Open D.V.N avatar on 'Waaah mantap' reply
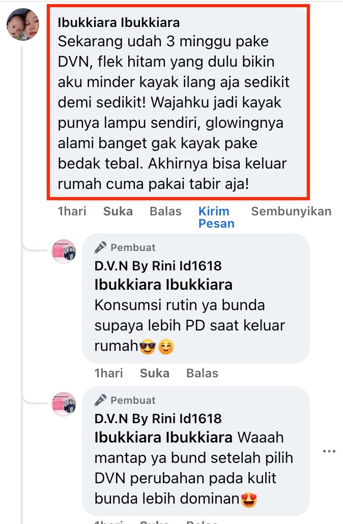The width and height of the screenshot is (343, 524). click(x=64, y=404)
